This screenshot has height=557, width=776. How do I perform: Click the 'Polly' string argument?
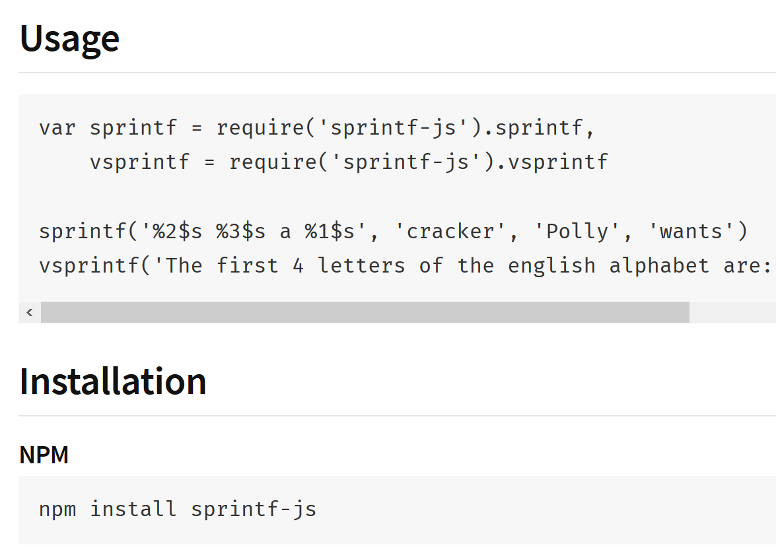tap(578, 231)
